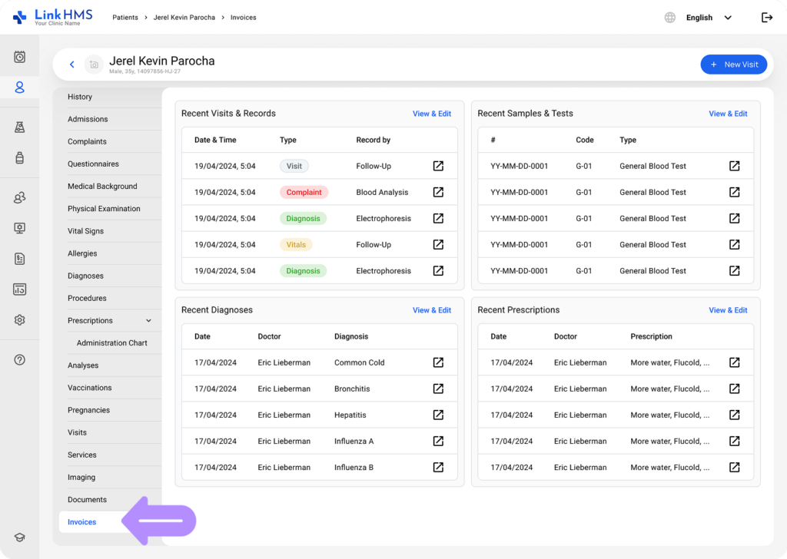Open the Patients person icon in sidebar

19,88
